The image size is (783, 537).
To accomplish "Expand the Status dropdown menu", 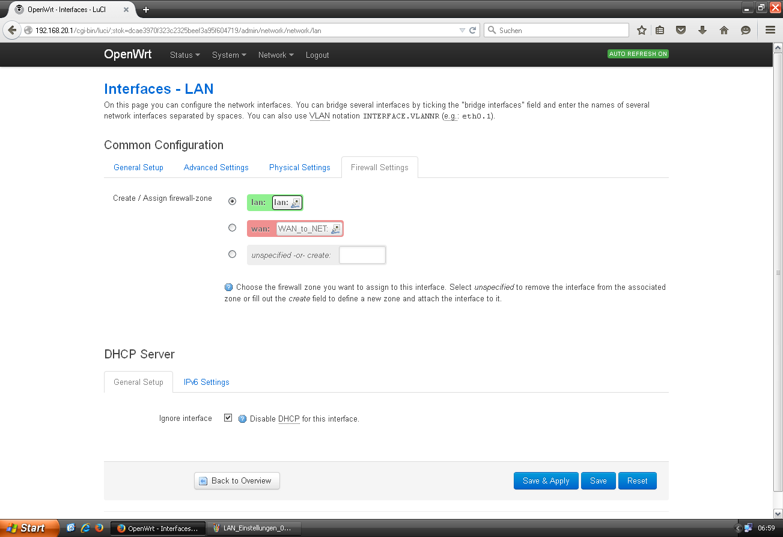I will (x=184, y=55).
